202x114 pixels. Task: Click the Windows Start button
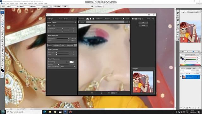click(x=3, y=112)
